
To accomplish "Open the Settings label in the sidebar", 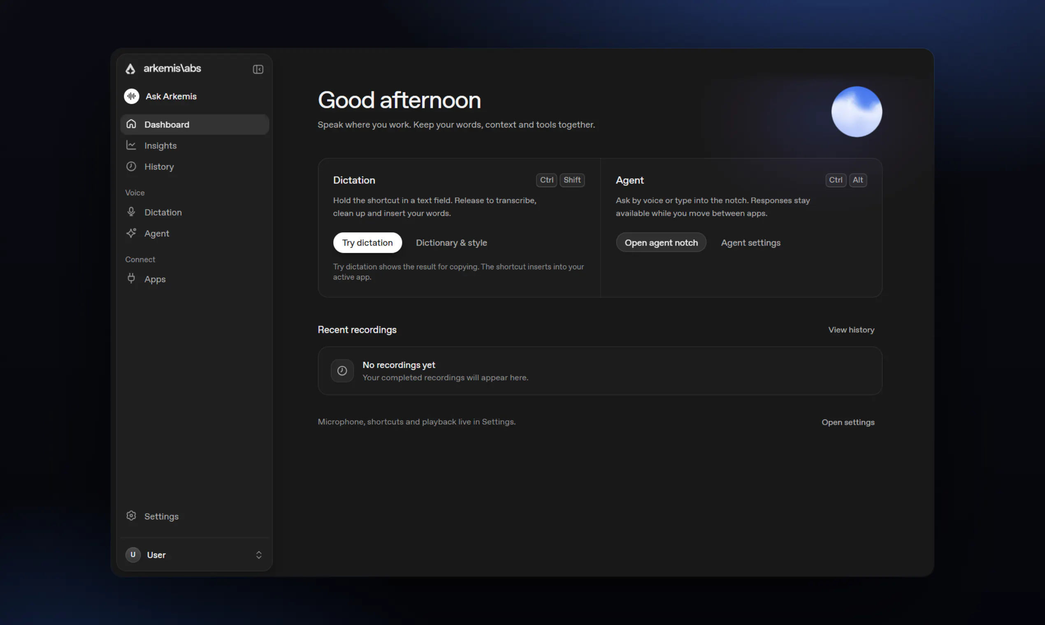I will pos(161,516).
